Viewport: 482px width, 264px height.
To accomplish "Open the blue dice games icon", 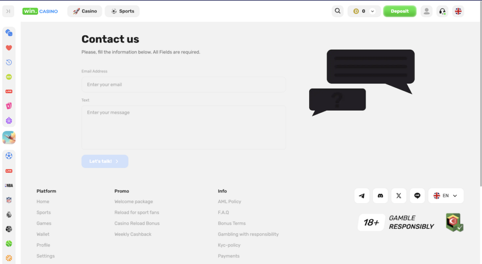I will pos(9,33).
